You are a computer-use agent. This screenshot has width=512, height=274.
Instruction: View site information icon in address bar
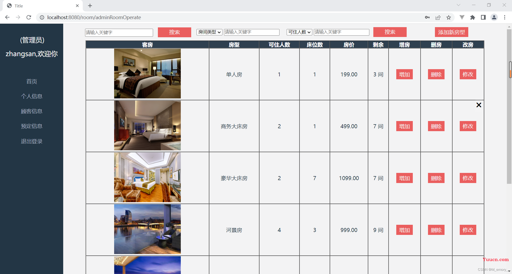pyautogui.click(x=42, y=17)
